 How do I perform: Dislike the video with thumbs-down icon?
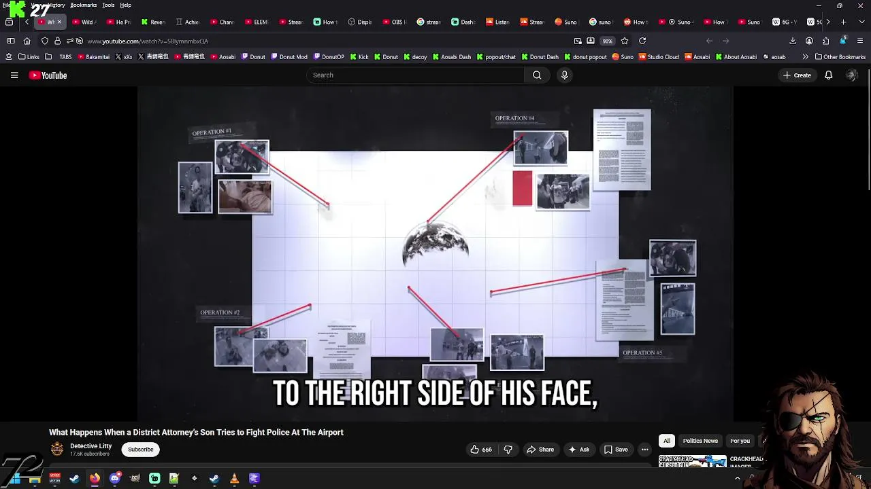point(508,450)
